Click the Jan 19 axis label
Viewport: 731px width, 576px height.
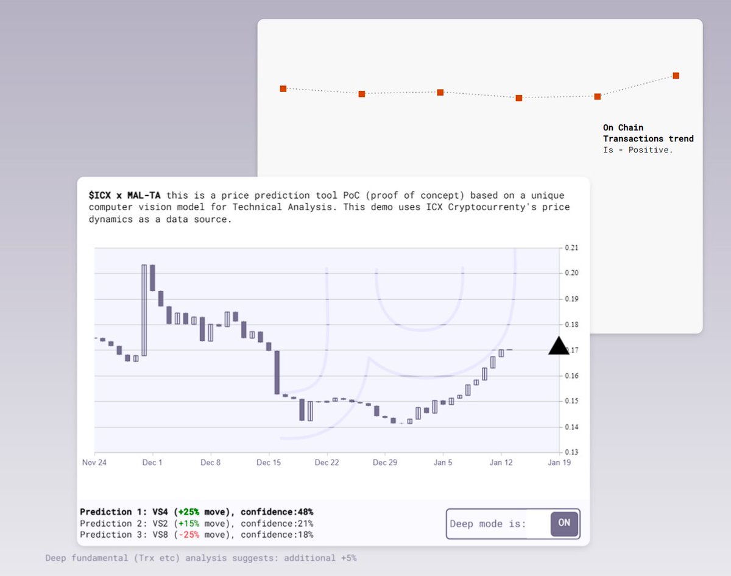click(559, 463)
